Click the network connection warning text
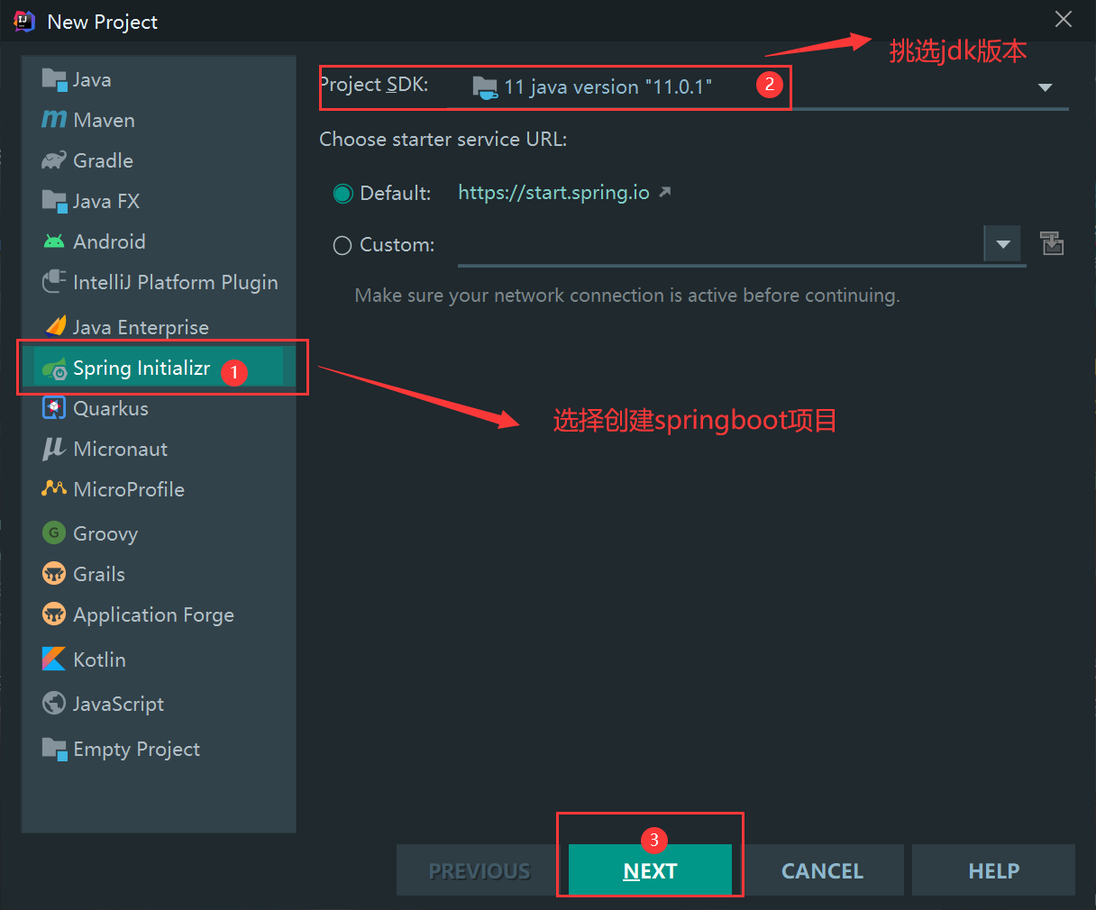Image resolution: width=1096 pixels, height=910 pixels. coord(627,296)
